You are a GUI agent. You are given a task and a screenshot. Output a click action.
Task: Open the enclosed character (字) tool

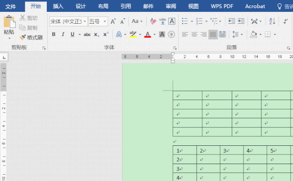[x=171, y=34]
